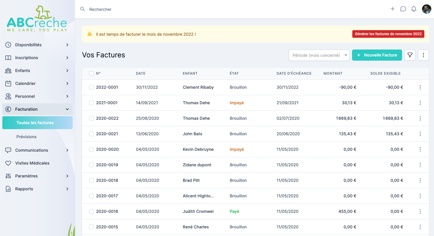Screen dimensions: 434x236
Task: Open the chat messages icon
Action: tap(403, 9)
